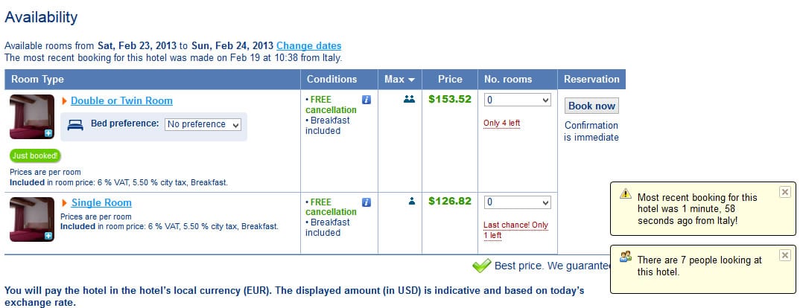
Task: Click warning icon in recent booking notice
Action: pos(625,193)
